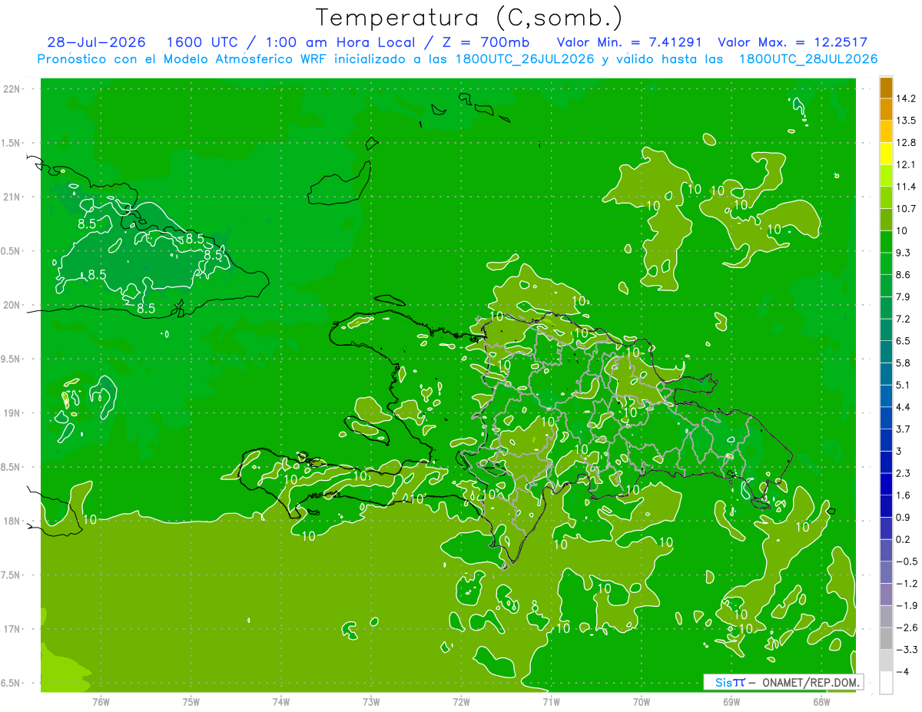
Task: Click the '12.8' colorbar legend value
Action: pos(906,143)
